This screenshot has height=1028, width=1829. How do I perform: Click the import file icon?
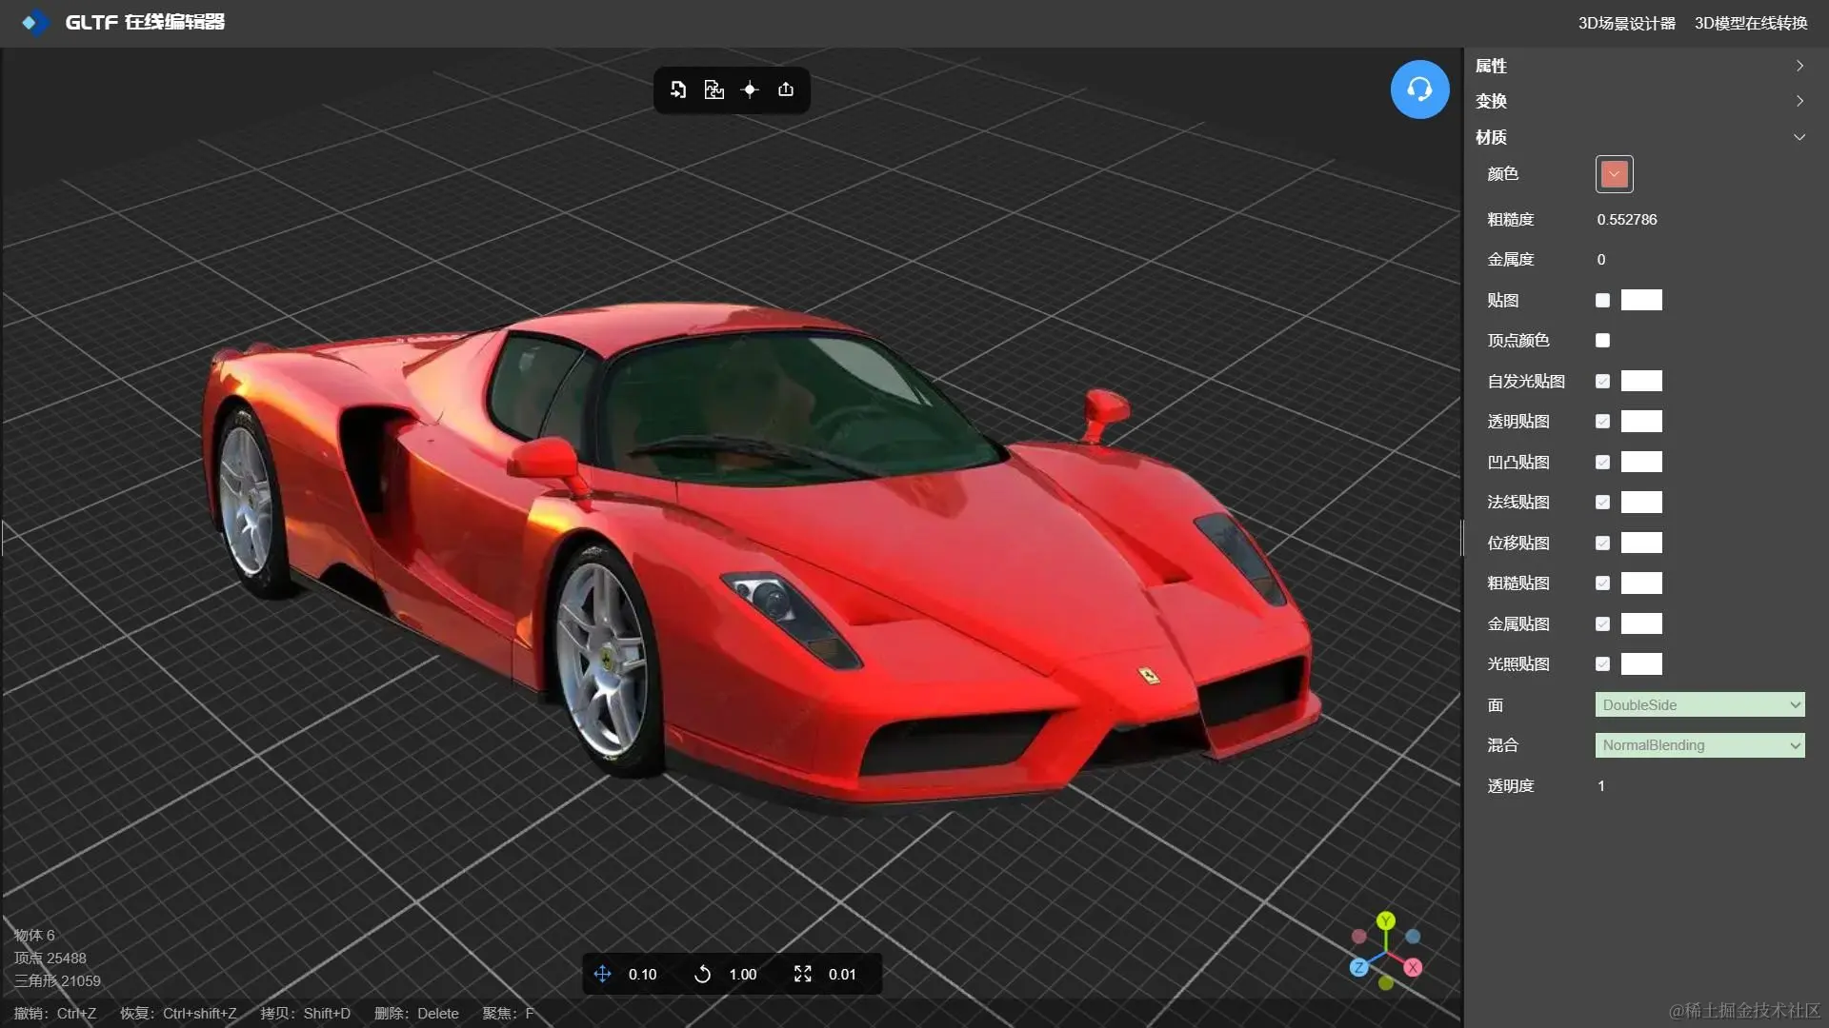coord(678,89)
